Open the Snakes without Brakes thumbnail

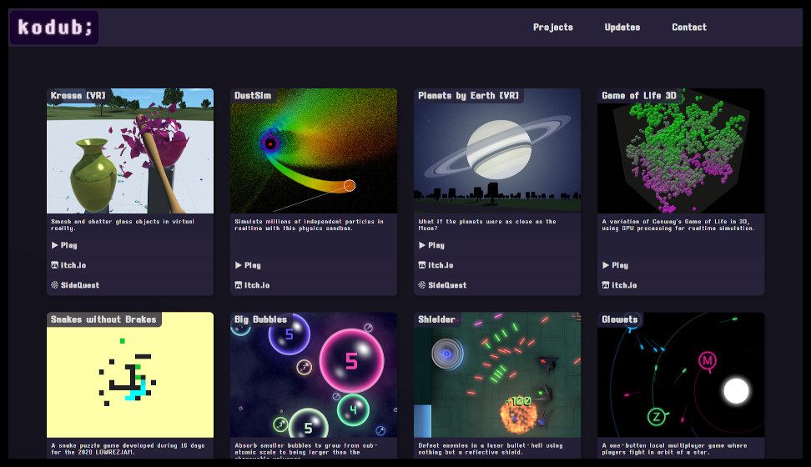point(130,375)
